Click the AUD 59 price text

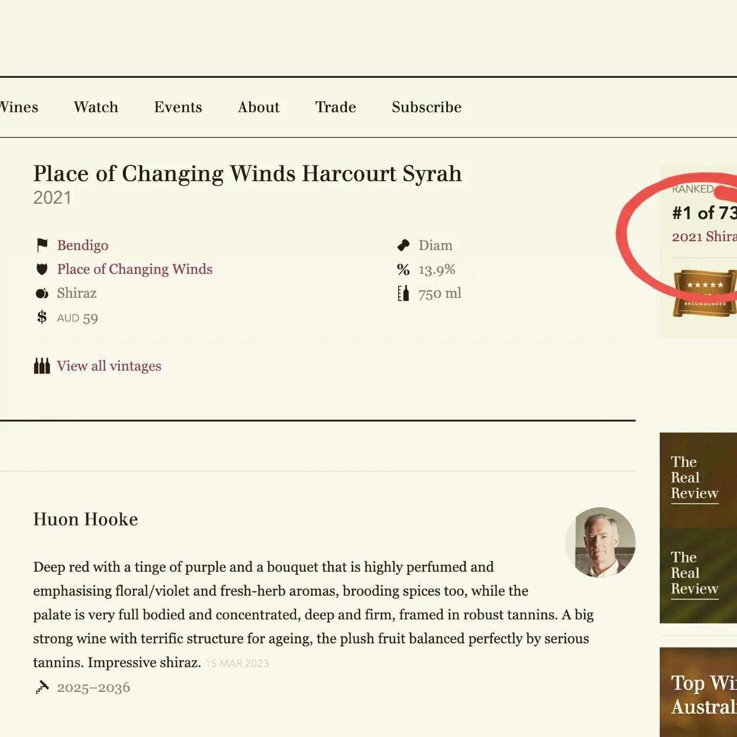point(78,318)
